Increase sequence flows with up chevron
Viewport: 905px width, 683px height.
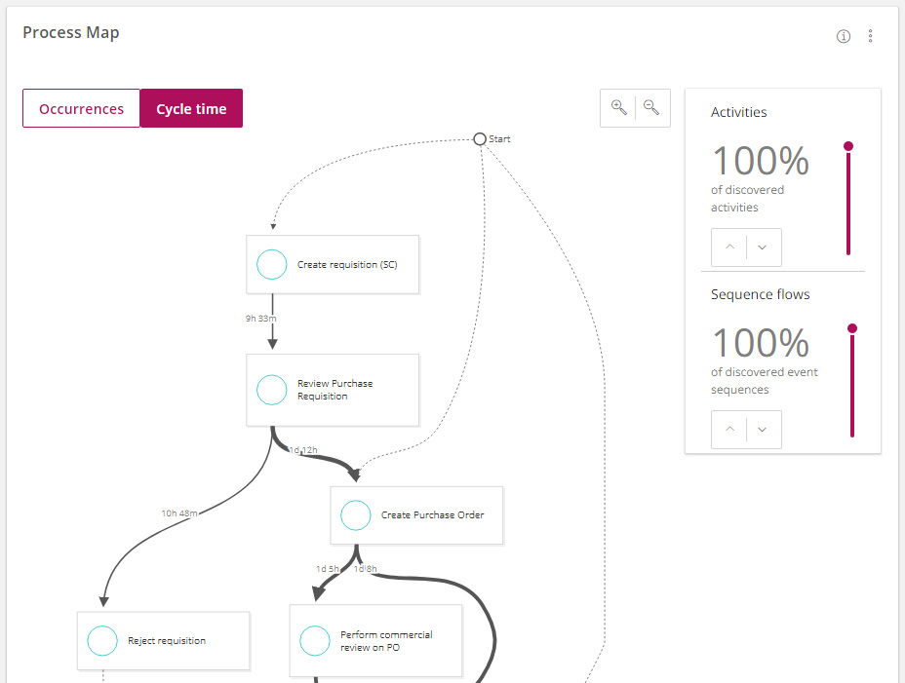coord(729,430)
